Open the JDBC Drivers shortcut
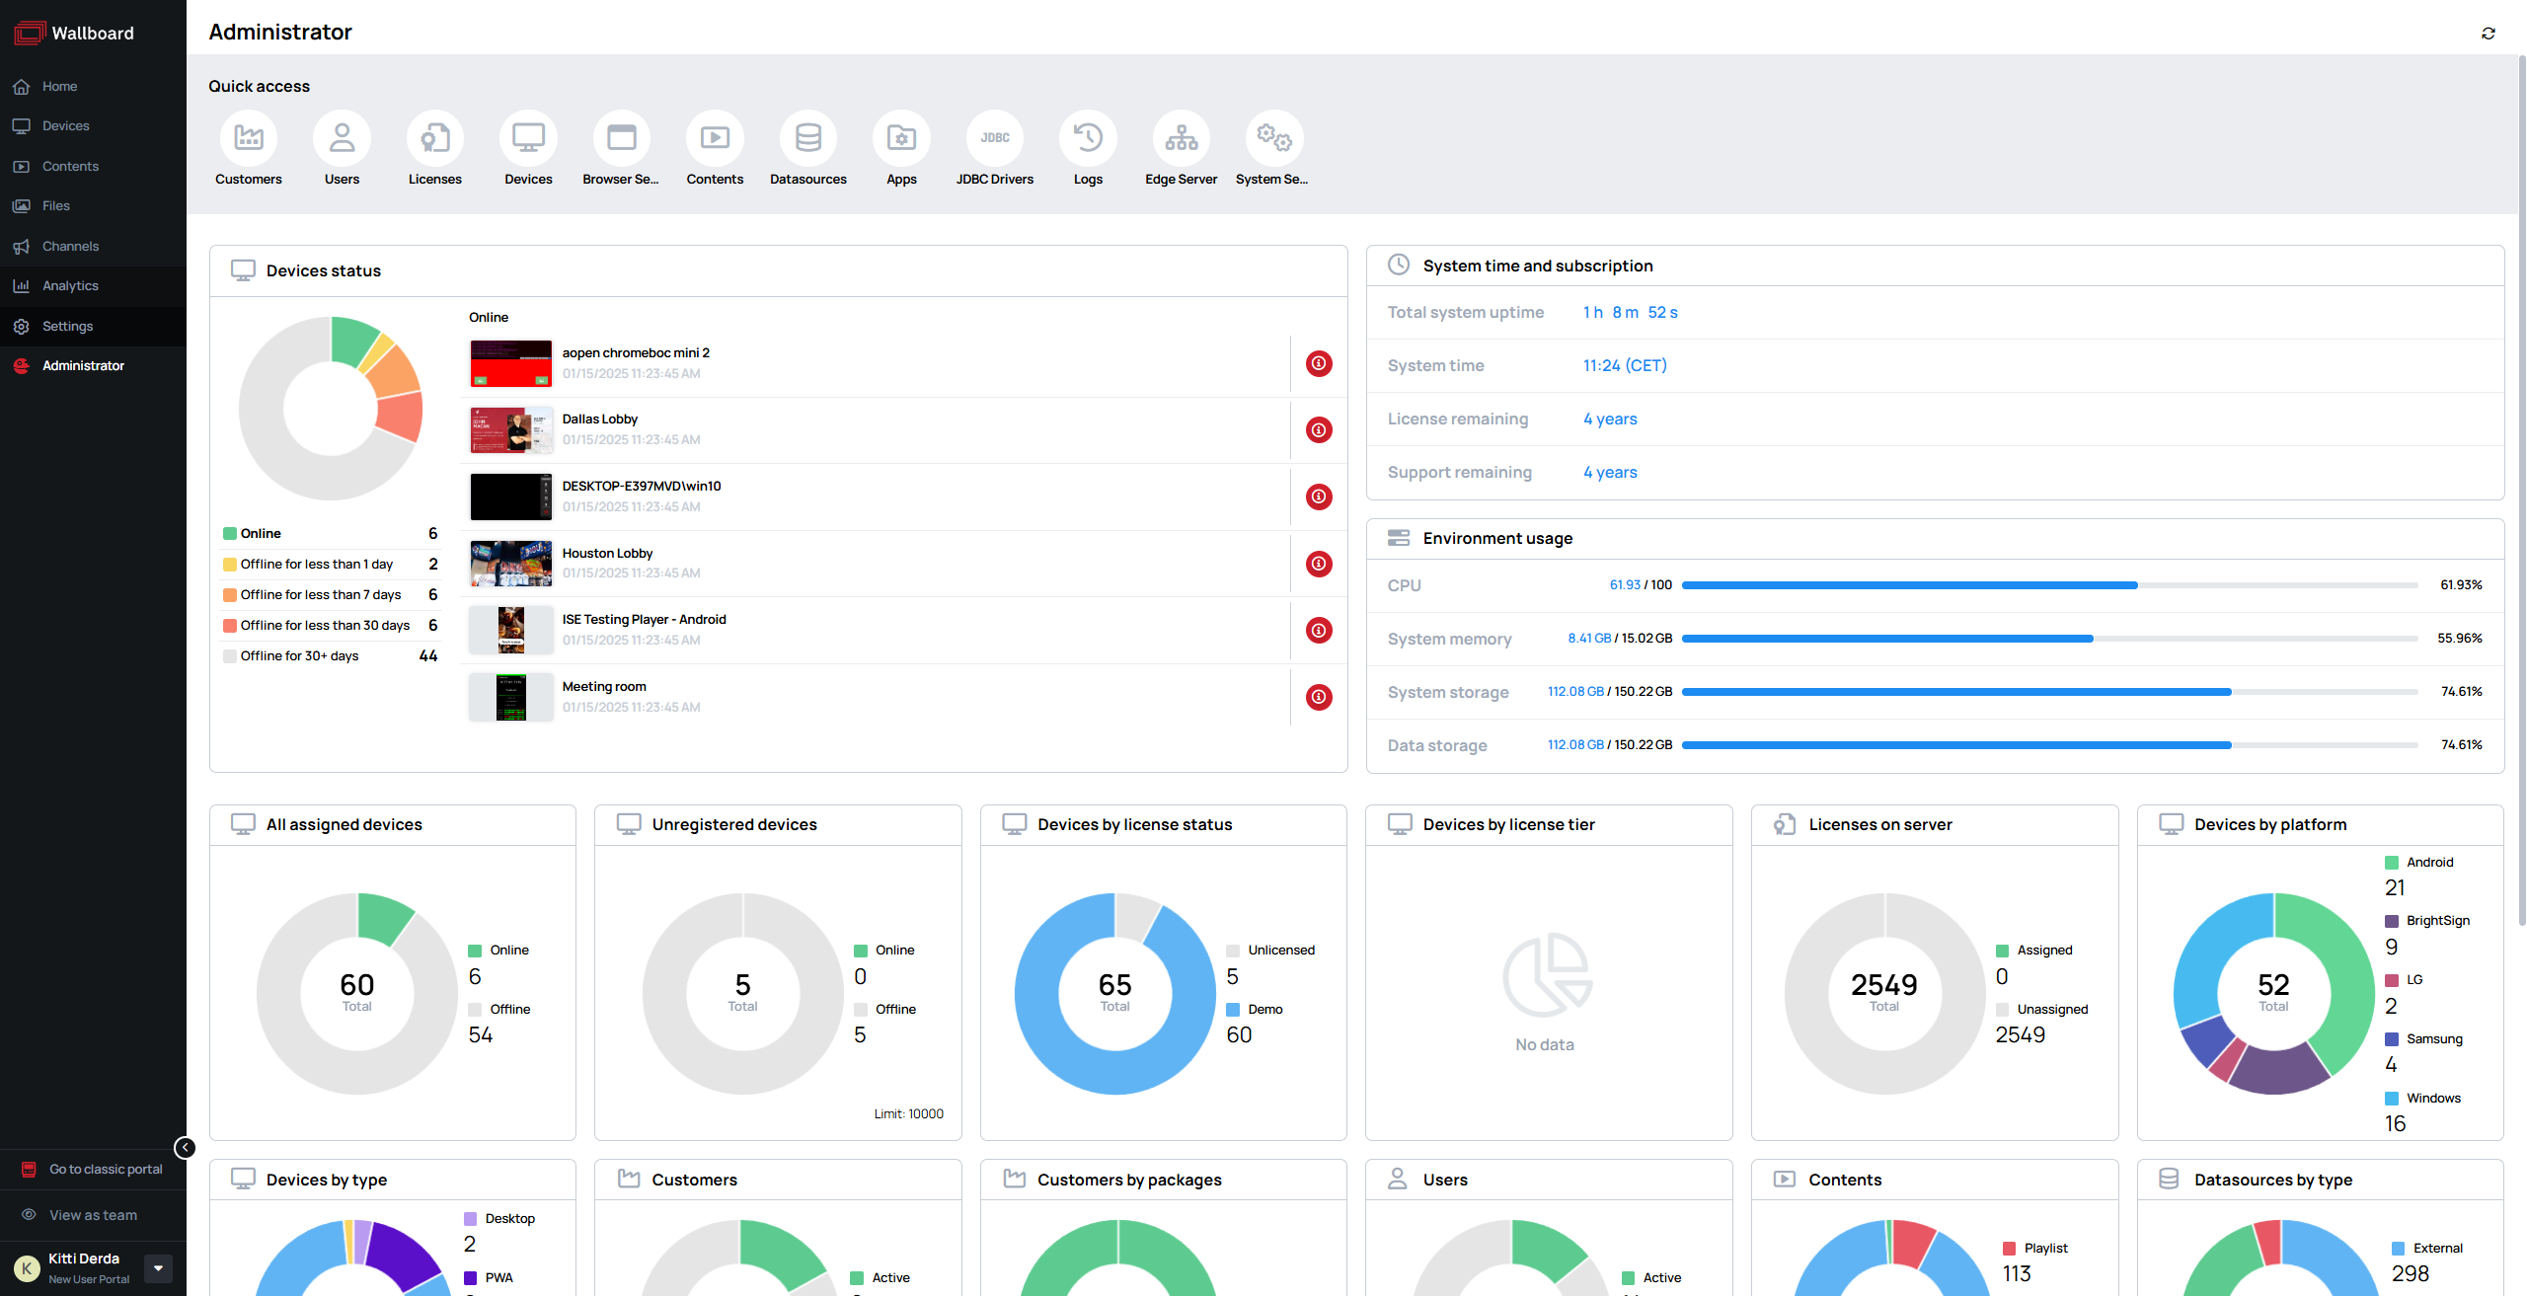2527x1296 pixels. point(994,139)
